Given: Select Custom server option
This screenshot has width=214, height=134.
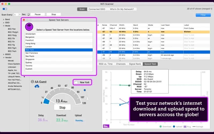Looking at the screenshot, I should [x=59, y=69].
